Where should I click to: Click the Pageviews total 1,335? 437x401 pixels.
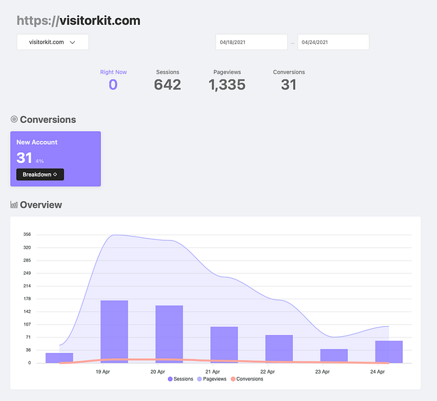[227, 85]
